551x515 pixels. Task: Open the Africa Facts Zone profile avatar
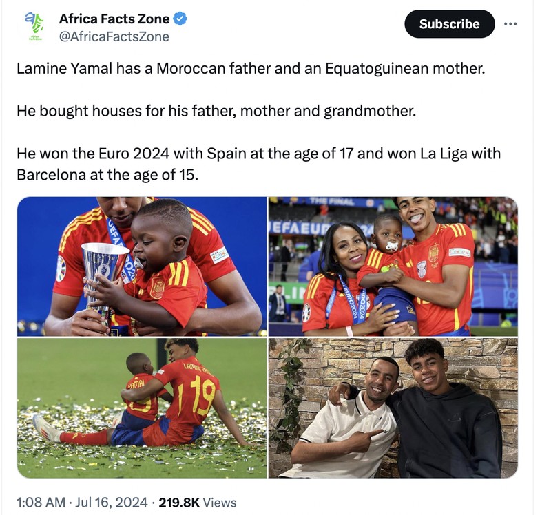(34, 27)
